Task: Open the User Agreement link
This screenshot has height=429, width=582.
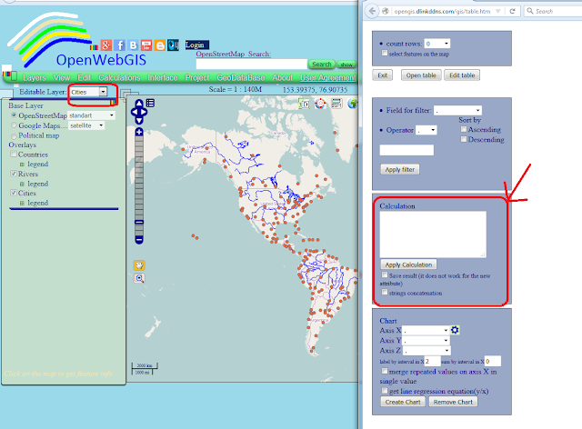Action: 327,77
